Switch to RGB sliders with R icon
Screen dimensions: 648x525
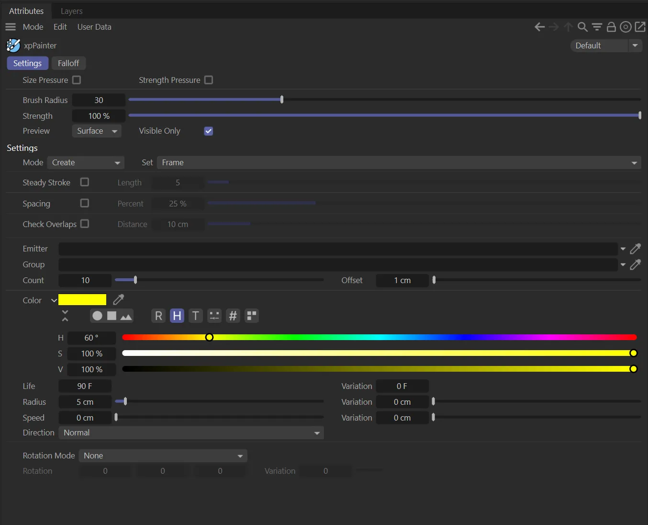pyautogui.click(x=158, y=316)
